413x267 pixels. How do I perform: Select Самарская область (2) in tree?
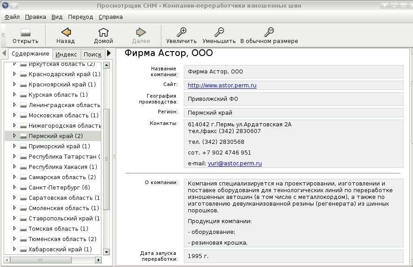62,177
